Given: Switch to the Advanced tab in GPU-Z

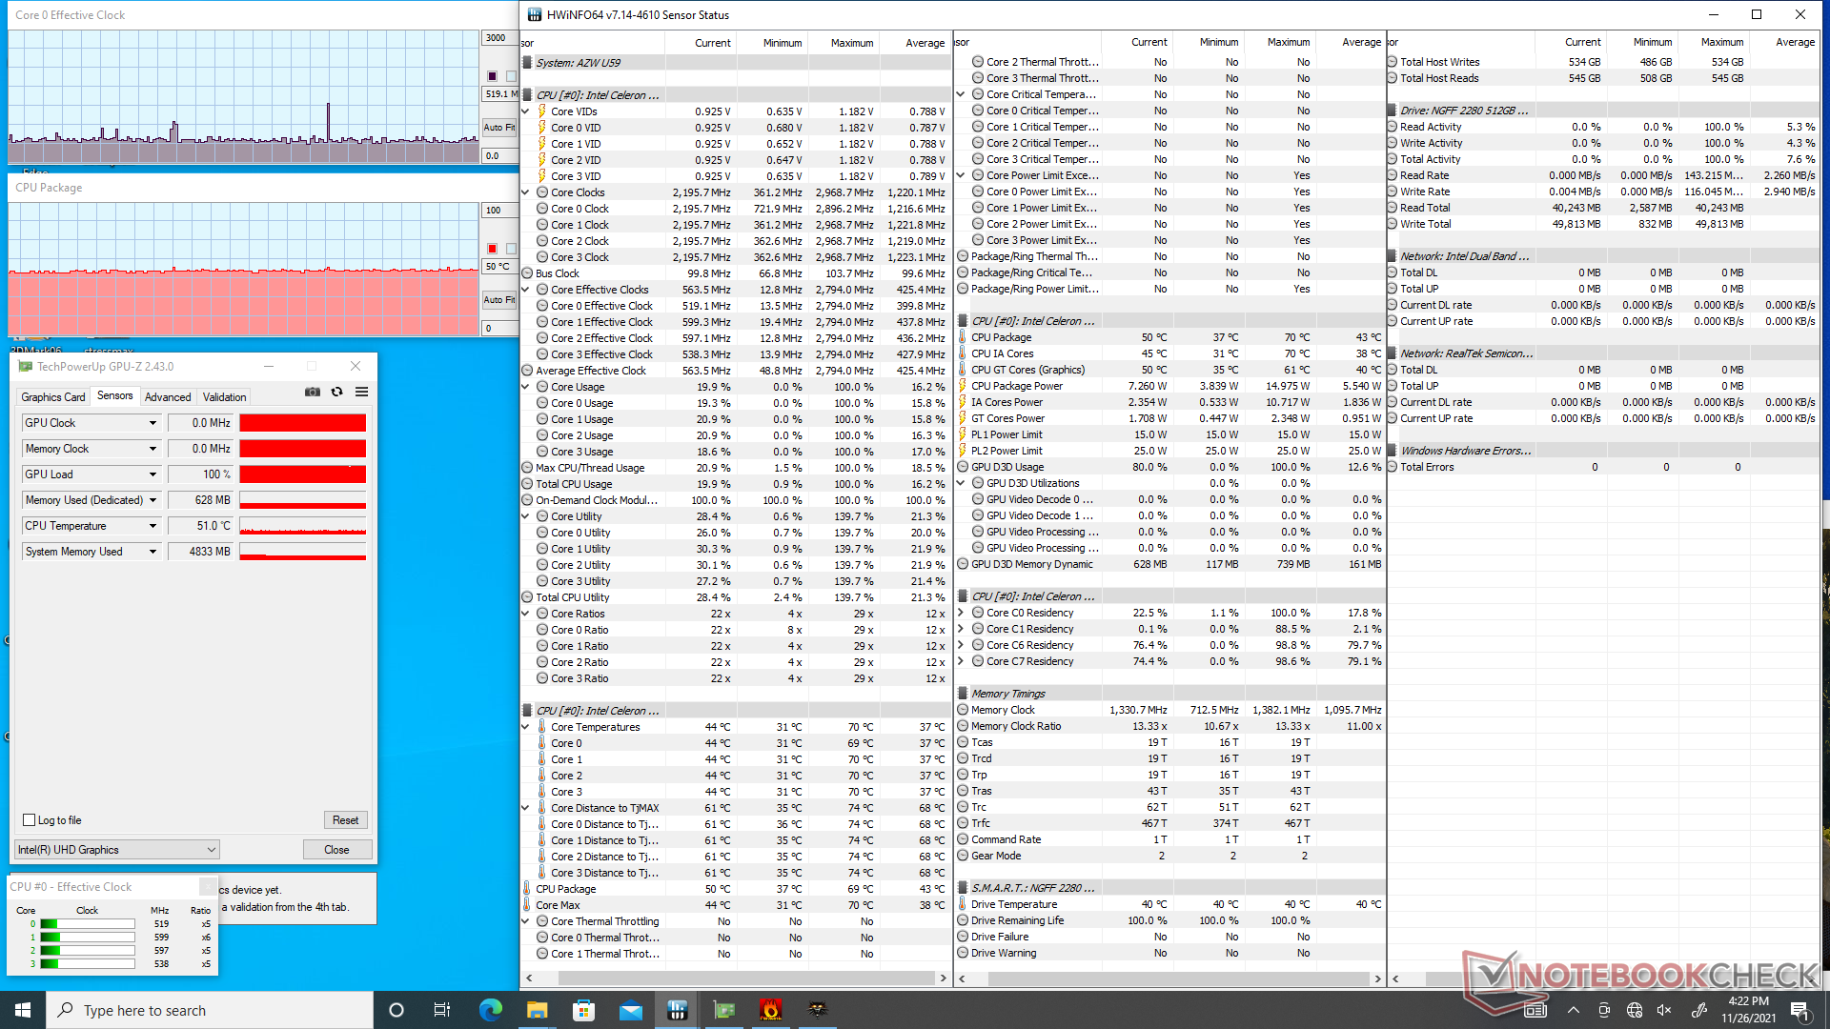Looking at the screenshot, I should tap(168, 397).
